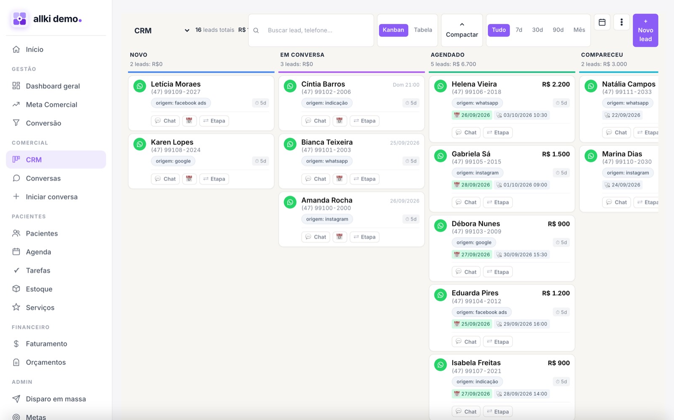This screenshot has width=674, height=420.
Task: Select the Mês period filter
Action: [579, 30]
